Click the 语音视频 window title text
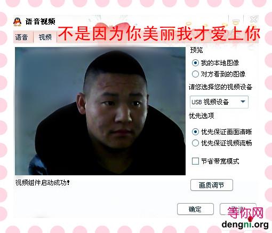The height and width of the screenshot is (233, 272). (40, 21)
